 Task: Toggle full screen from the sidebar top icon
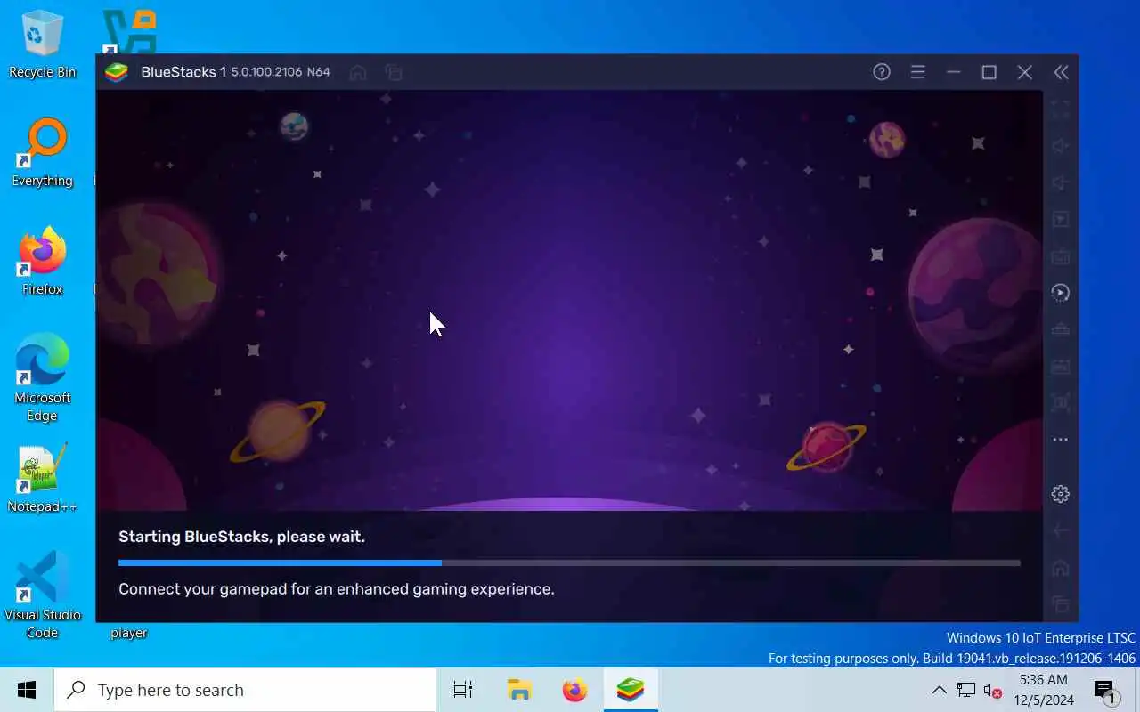coord(1060,109)
